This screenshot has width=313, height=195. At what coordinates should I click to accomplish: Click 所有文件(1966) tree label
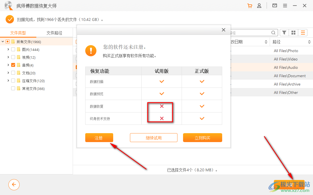tap(29, 42)
